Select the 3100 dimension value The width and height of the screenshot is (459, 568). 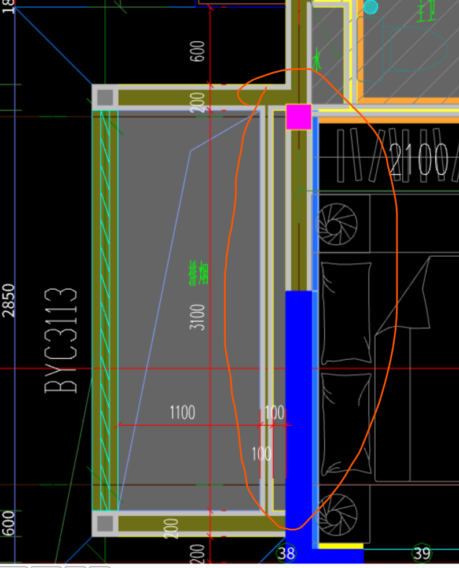[x=197, y=318]
